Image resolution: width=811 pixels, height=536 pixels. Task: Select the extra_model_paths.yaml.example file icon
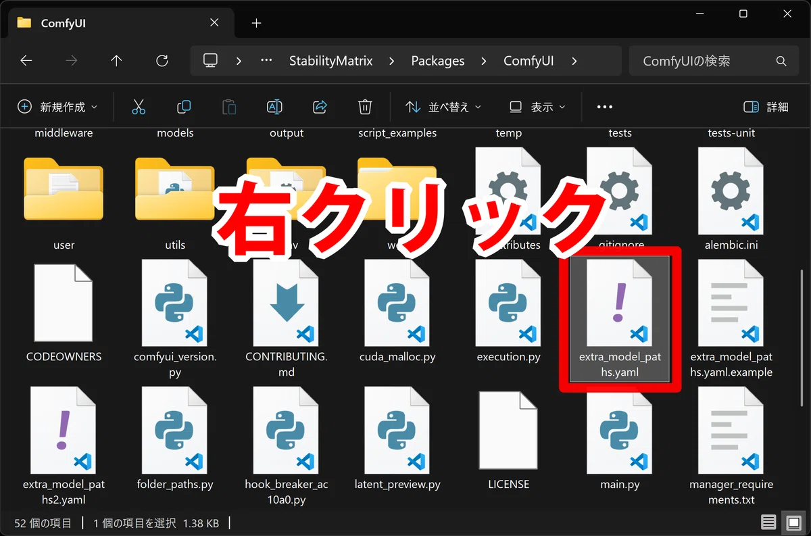click(731, 303)
